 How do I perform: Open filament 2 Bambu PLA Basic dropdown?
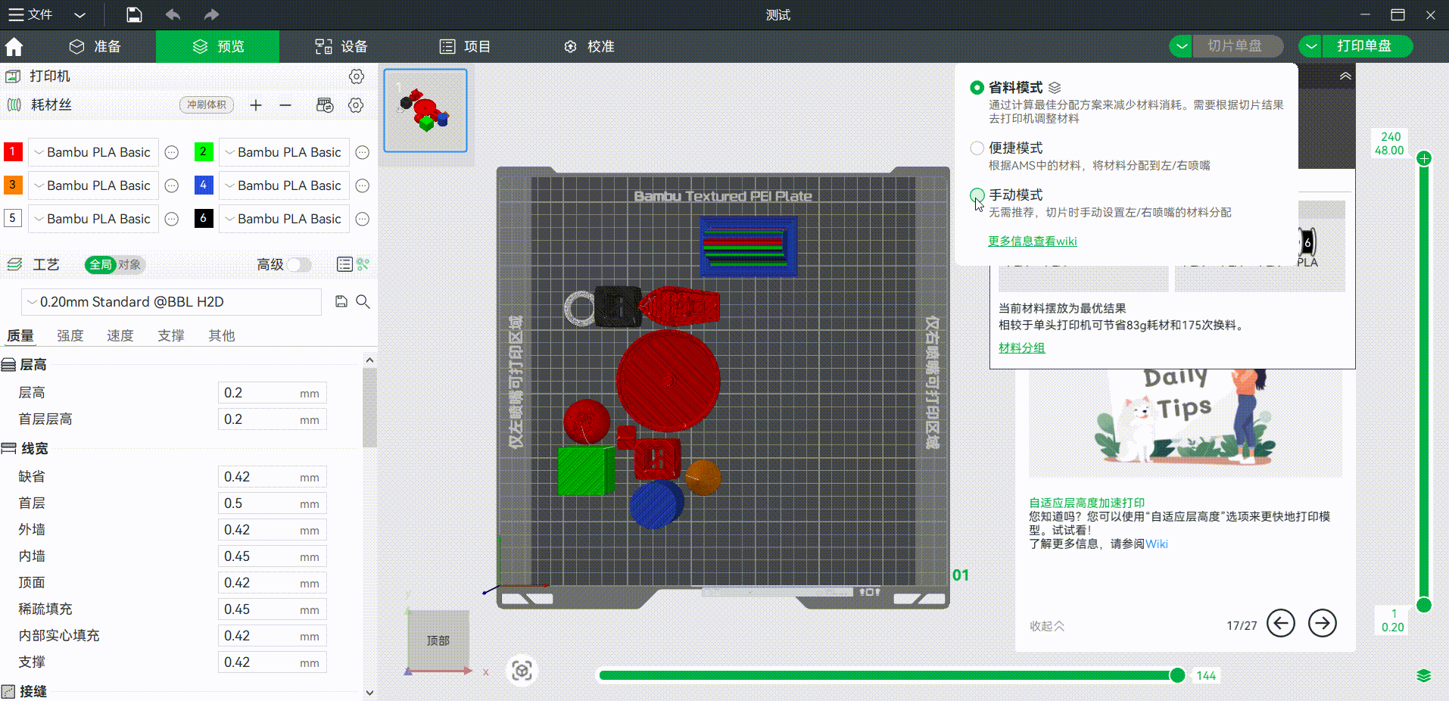(284, 152)
